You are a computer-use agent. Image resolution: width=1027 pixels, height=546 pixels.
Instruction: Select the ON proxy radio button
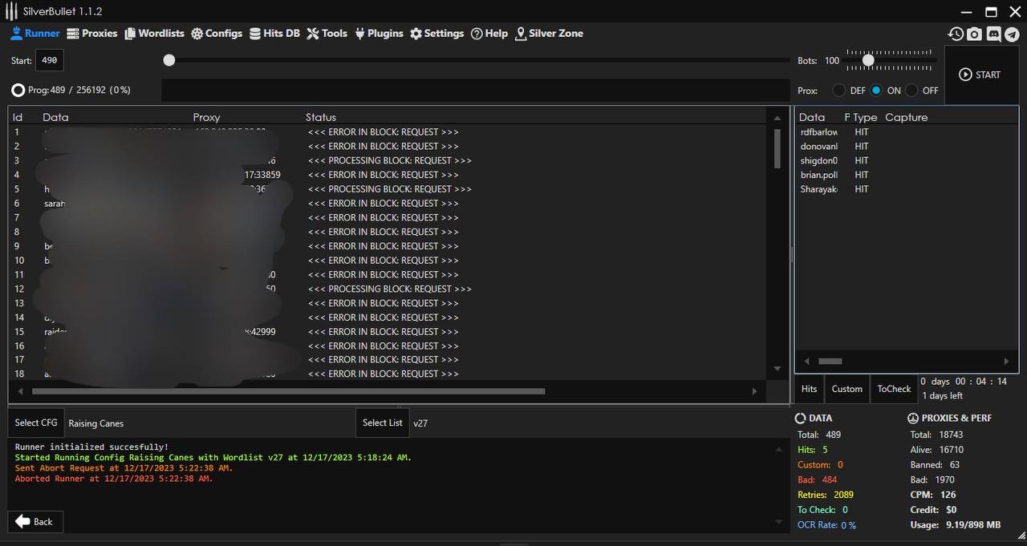pyautogui.click(x=876, y=91)
